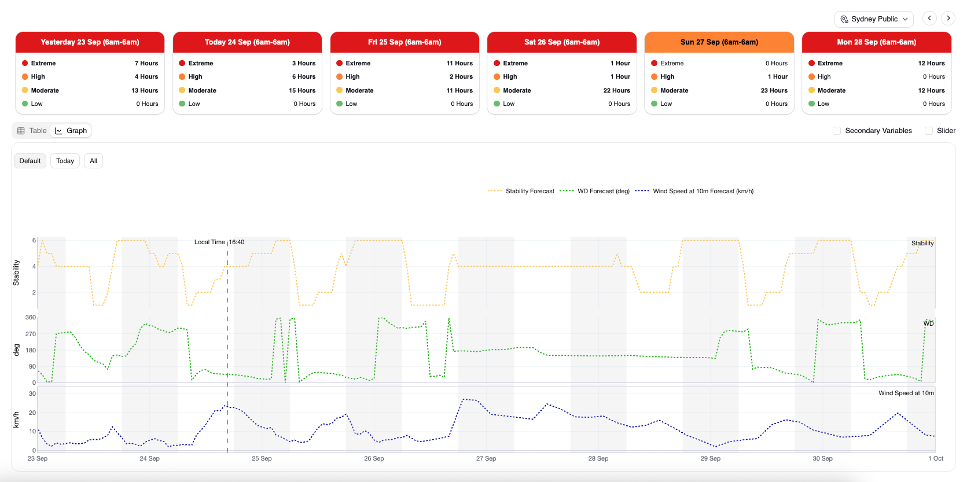Click the location pin icon beside Sydney Public
Viewport: 967px width, 482px height.
pyautogui.click(x=844, y=19)
